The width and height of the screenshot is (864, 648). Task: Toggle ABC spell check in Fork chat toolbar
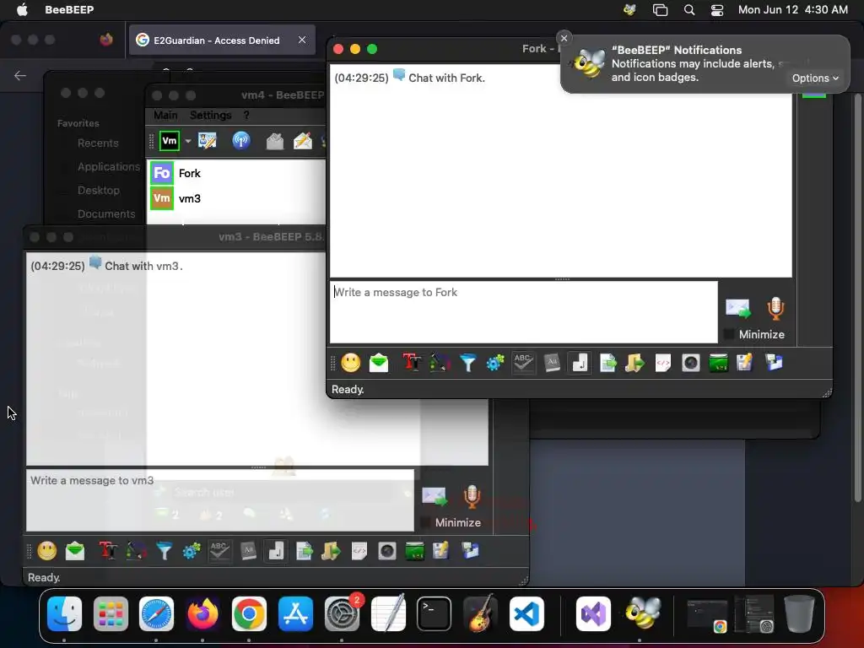(523, 363)
